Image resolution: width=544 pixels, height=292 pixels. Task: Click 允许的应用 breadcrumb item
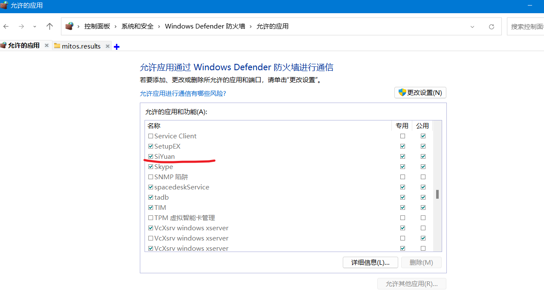pos(272,26)
